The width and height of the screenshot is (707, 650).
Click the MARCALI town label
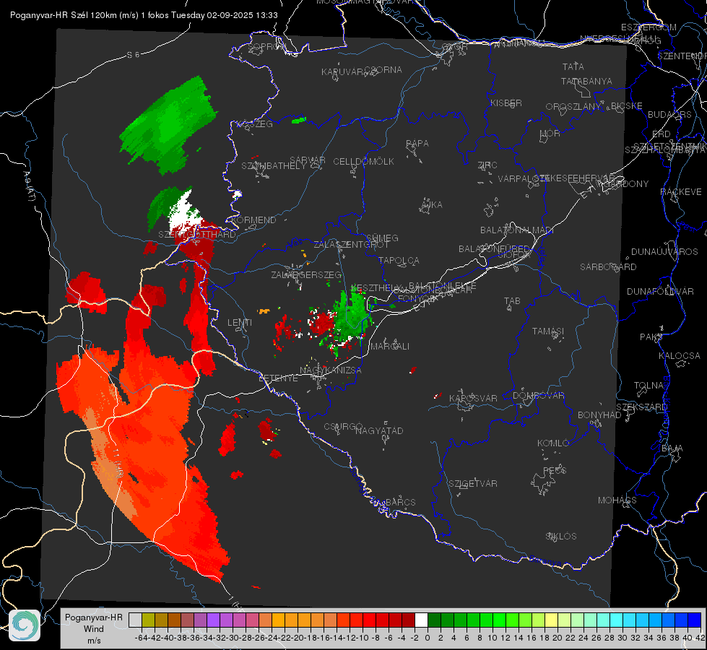click(390, 347)
